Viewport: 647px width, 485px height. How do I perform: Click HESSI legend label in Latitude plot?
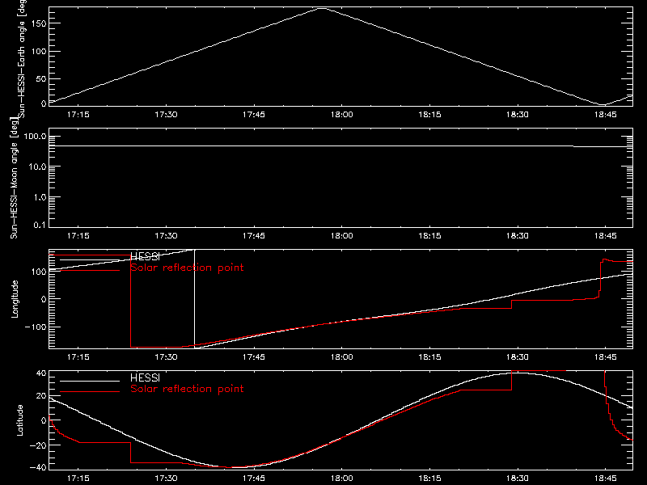tap(145, 377)
